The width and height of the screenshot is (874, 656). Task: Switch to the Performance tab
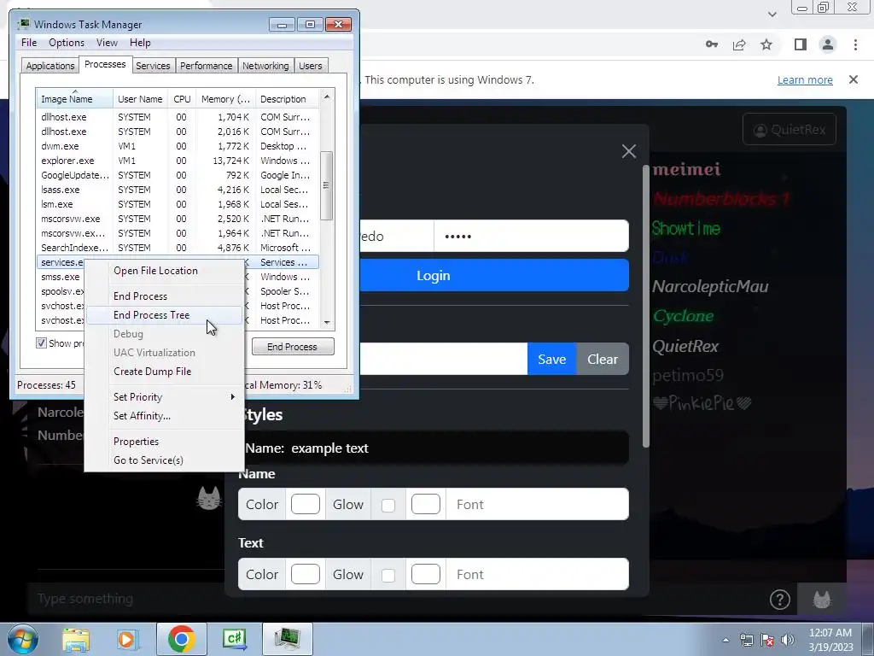[x=207, y=66]
